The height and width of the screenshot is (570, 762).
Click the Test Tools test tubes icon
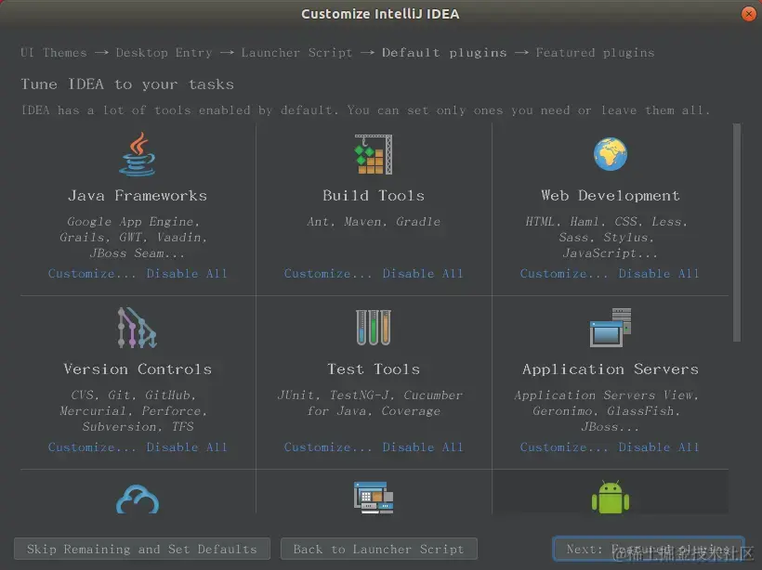pyautogui.click(x=374, y=328)
